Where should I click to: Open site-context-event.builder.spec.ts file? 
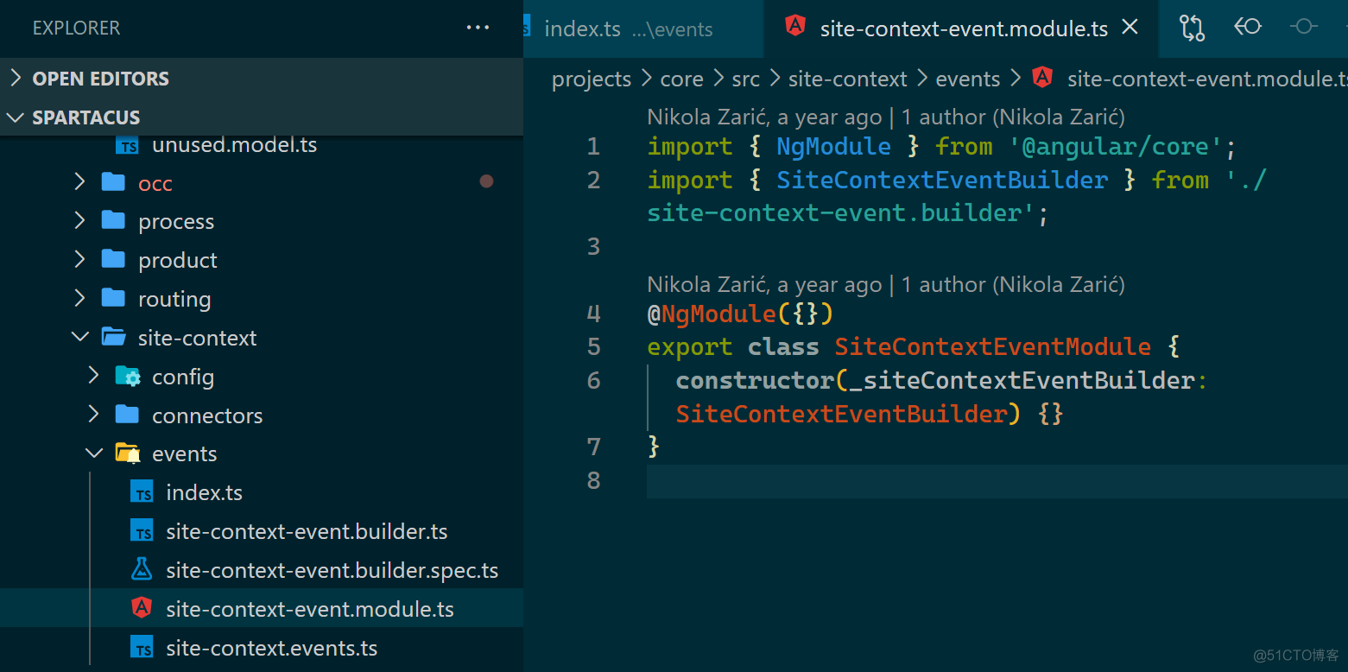click(332, 570)
